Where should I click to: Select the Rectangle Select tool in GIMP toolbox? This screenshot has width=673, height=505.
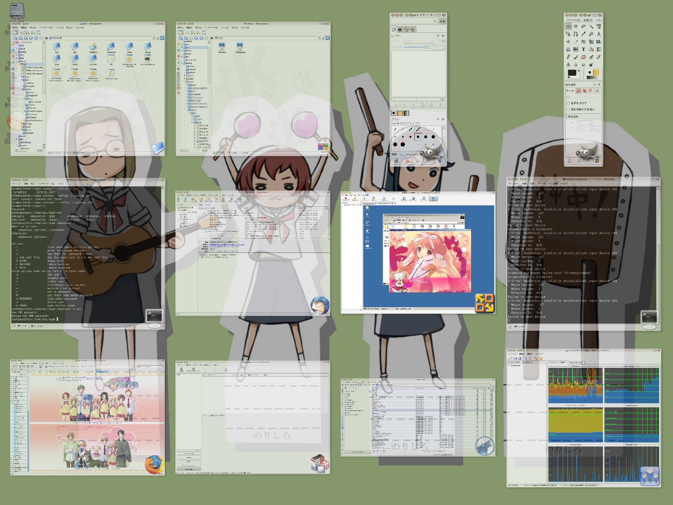click(x=568, y=26)
